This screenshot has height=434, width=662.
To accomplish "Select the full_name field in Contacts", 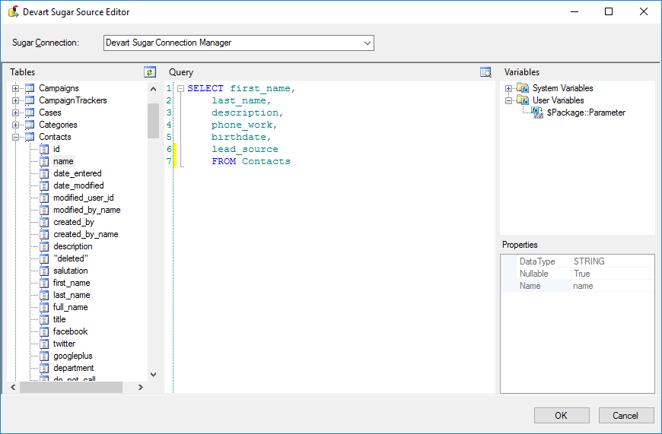I will pos(70,307).
